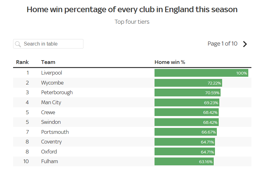
Task: Select Liverpool team name
Action: [x=51, y=73]
